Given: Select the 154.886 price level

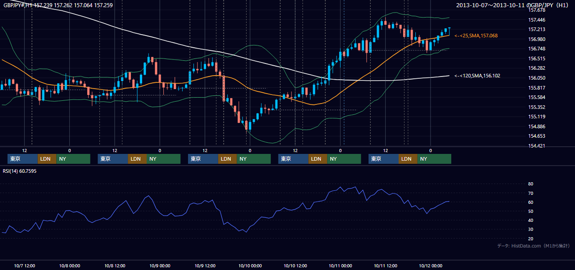Looking at the screenshot, I should point(536,126).
